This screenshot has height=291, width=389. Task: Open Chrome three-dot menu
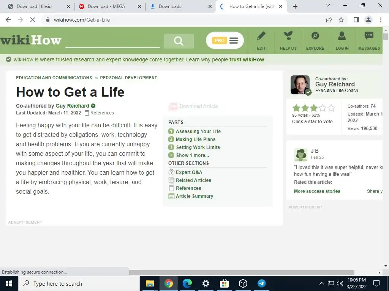pyautogui.click(x=381, y=20)
